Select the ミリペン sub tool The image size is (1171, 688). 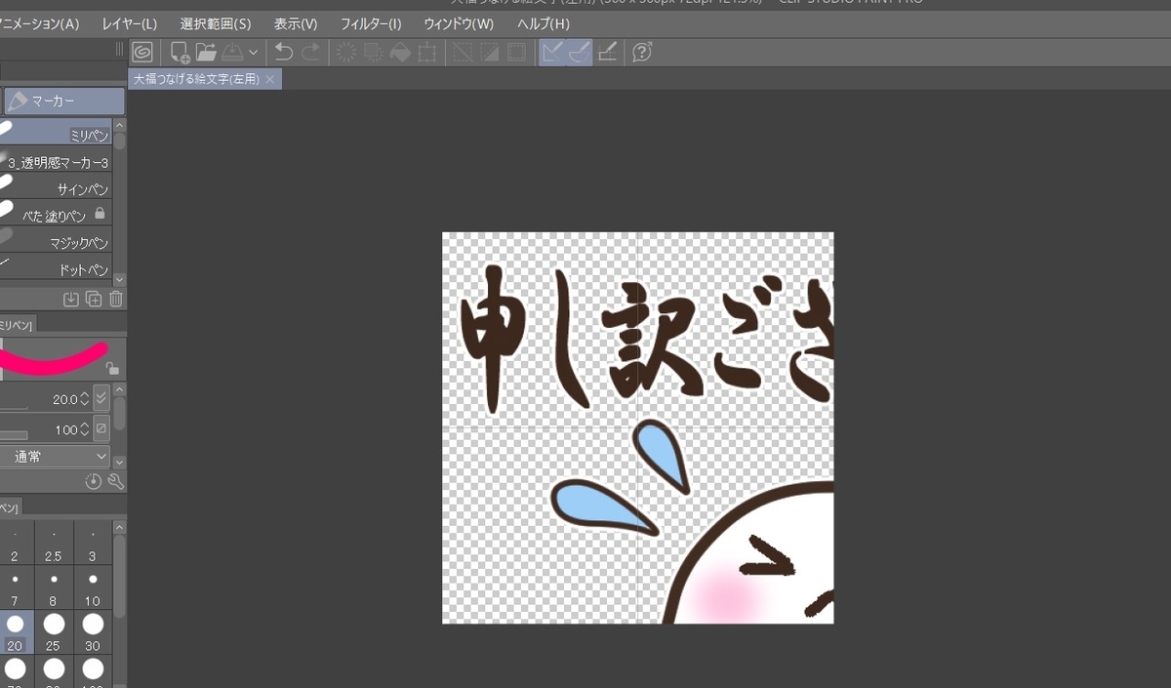[56, 133]
